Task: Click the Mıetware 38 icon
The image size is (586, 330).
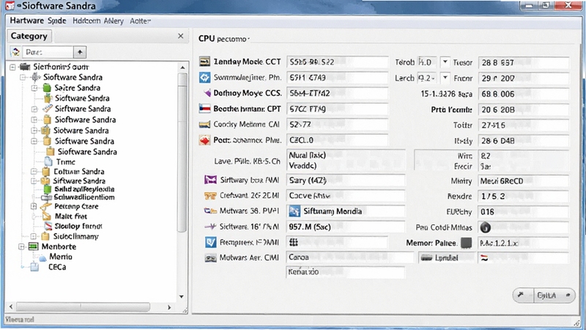Action: 210,211
